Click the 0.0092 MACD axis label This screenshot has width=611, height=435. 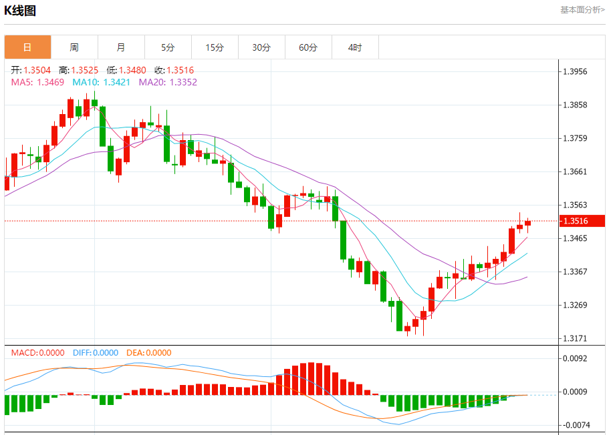[x=575, y=358]
